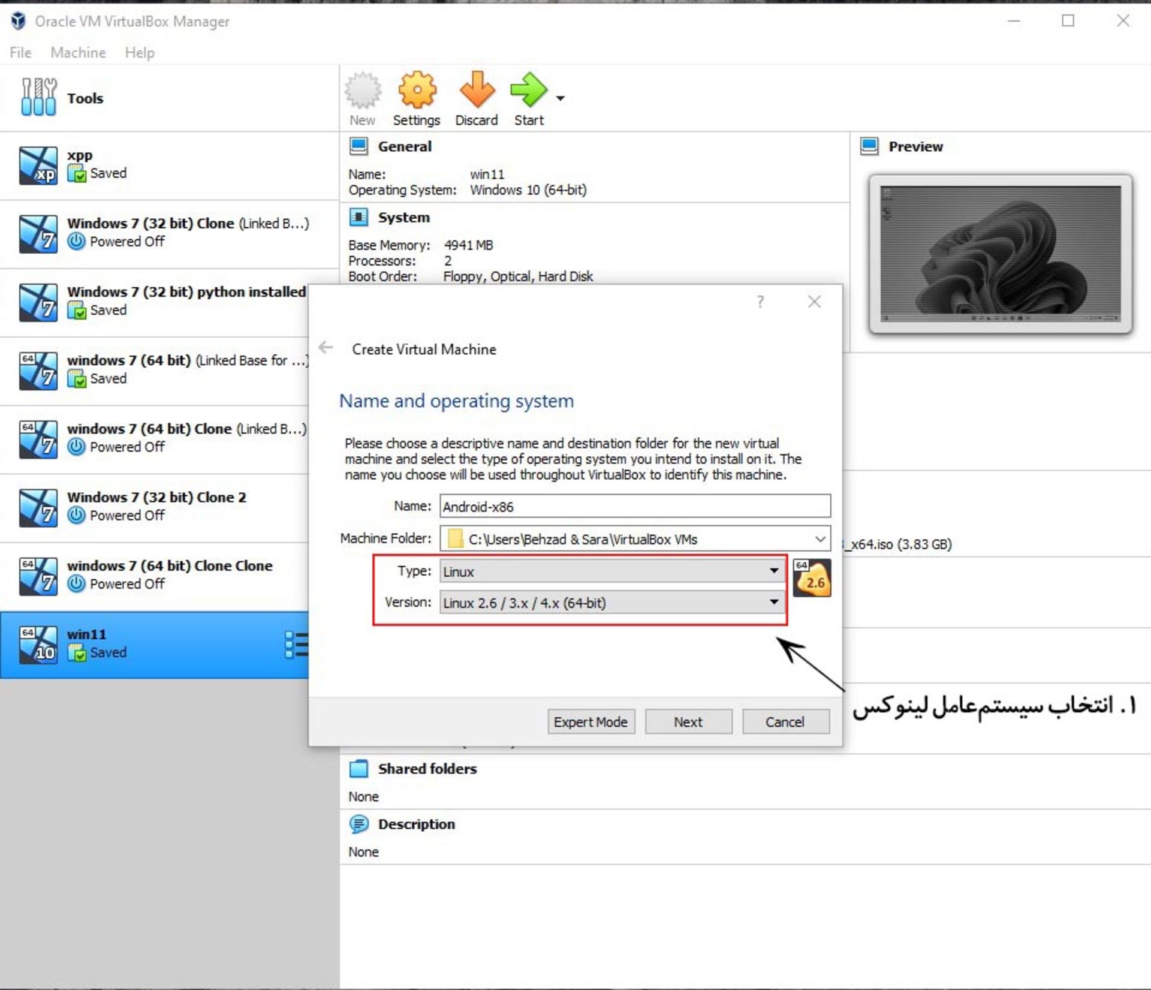Open the Type dropdown showing Linux
This screenshot has height=990, width=1151.
[x=613, y=571]
